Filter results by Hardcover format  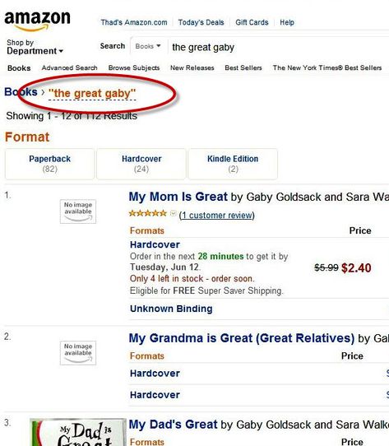(141, 164)
